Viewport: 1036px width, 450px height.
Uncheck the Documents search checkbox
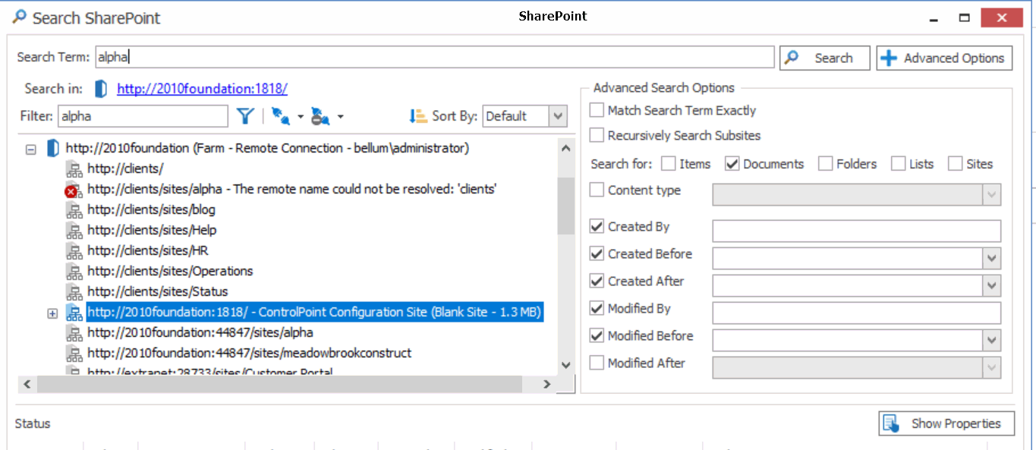[732, 164]
